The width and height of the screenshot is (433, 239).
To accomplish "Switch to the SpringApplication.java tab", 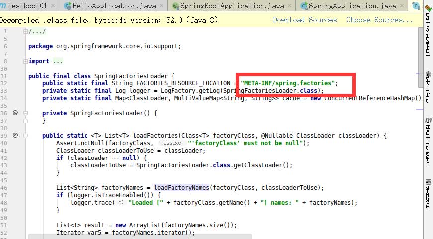I will click(x=351, y=6).
